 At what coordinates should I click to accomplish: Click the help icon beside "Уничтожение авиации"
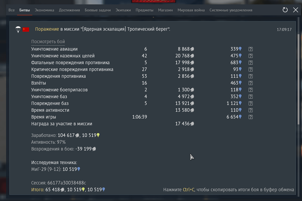point(250,49)
